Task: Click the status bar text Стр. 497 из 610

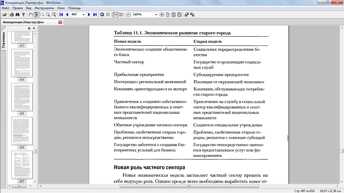Action: click(x=304, y=191)
